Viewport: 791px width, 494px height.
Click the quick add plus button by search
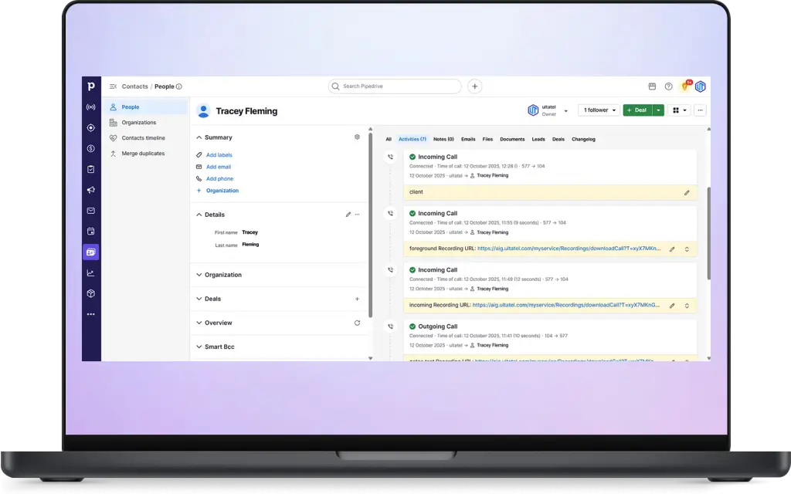point(475,86)
